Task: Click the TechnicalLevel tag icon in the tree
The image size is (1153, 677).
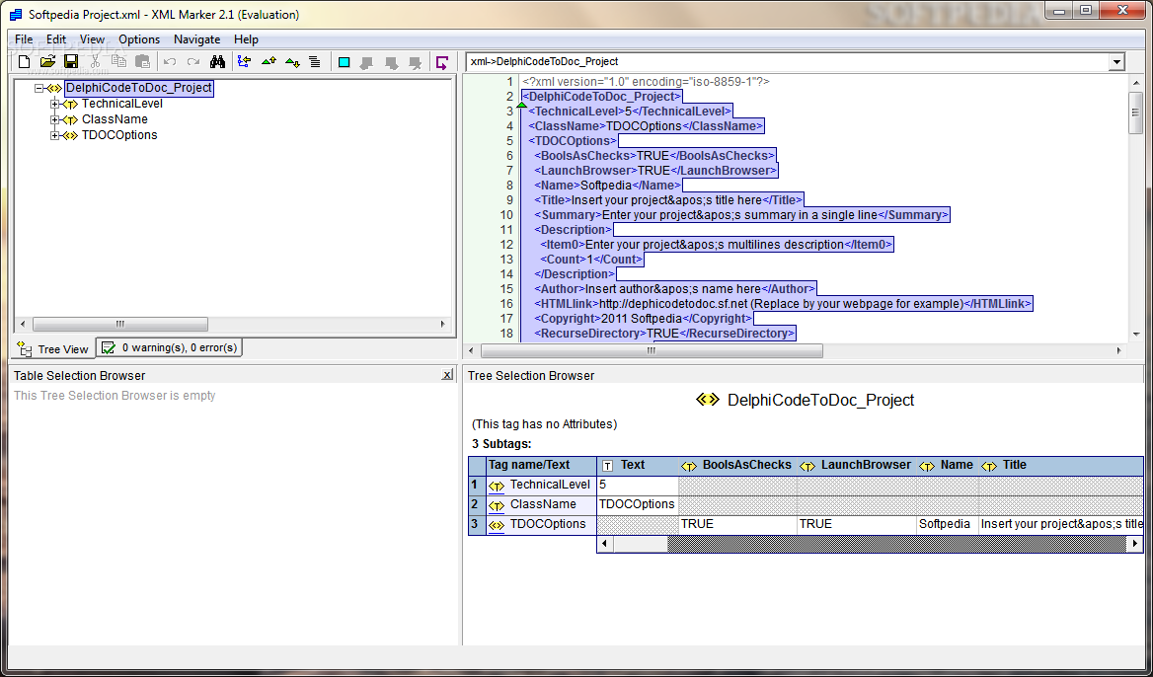Action: click(x=71, y=104)
